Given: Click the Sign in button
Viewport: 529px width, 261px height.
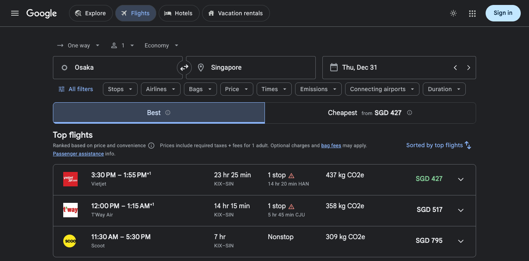Looking at the screenshot, I should click(x=503, y=13).
